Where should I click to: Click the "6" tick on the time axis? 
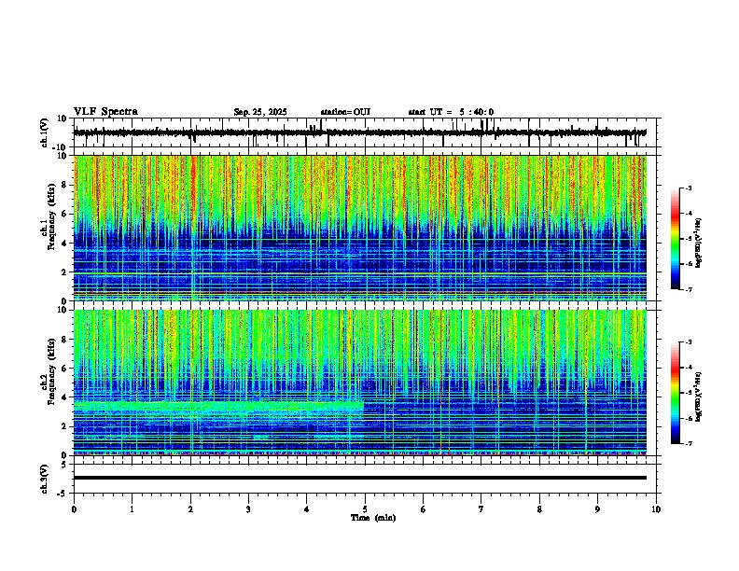[423, 509]
